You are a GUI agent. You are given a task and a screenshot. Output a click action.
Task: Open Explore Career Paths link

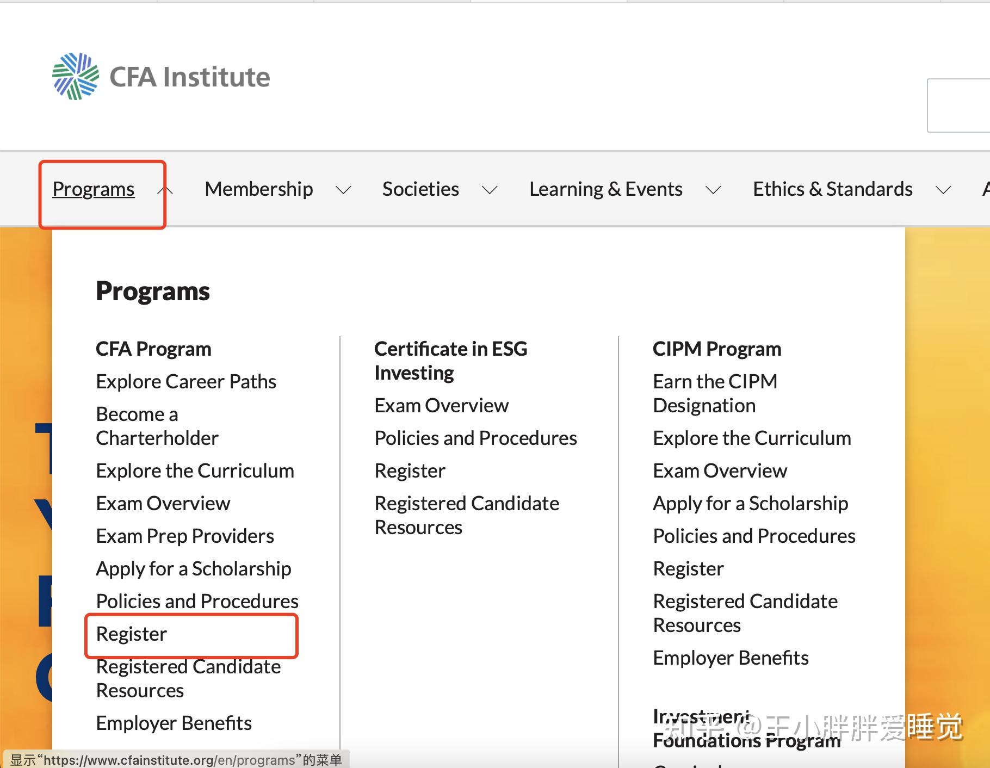coord(186,382)
